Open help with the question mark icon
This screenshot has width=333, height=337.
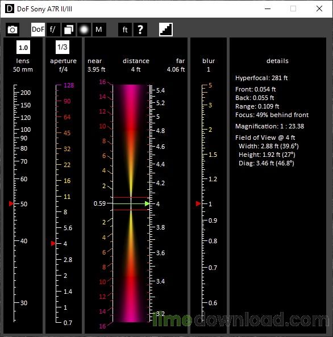tap(140, 30)
